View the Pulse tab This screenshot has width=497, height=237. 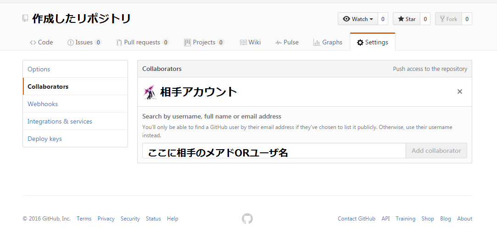point(287,42)
